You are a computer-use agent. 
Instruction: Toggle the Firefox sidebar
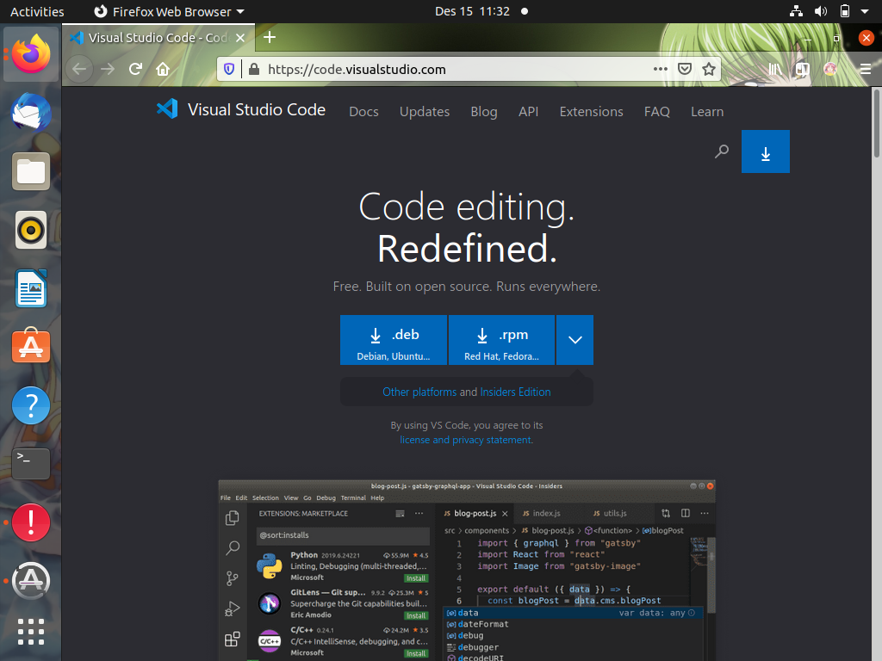tap(801, 68)
